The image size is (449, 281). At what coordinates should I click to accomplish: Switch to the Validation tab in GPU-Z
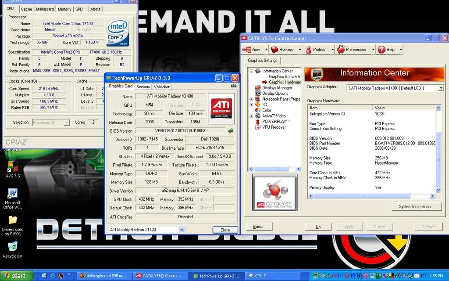[x=162, y=86]
